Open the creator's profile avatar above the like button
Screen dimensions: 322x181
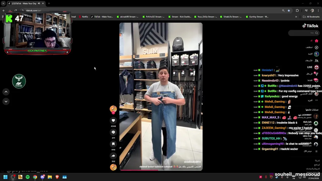(x=113, y=109)
